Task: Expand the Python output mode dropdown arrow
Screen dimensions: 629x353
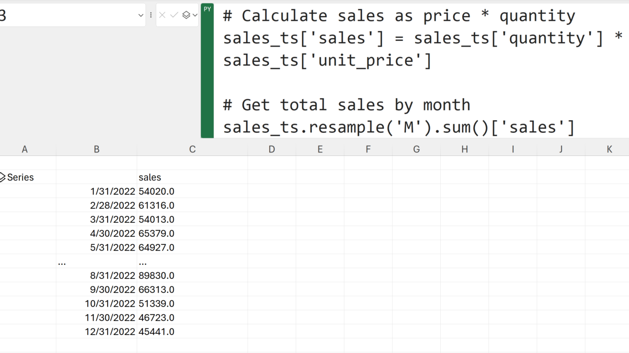Action: [x=195, y=15]
